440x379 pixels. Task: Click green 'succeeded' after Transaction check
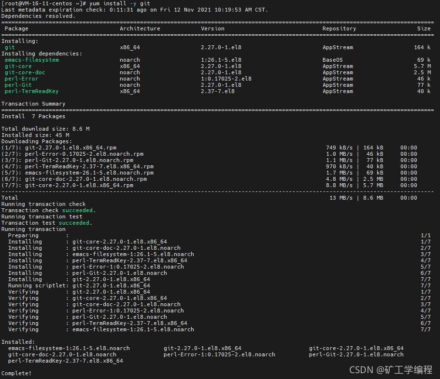coord(77,210)
